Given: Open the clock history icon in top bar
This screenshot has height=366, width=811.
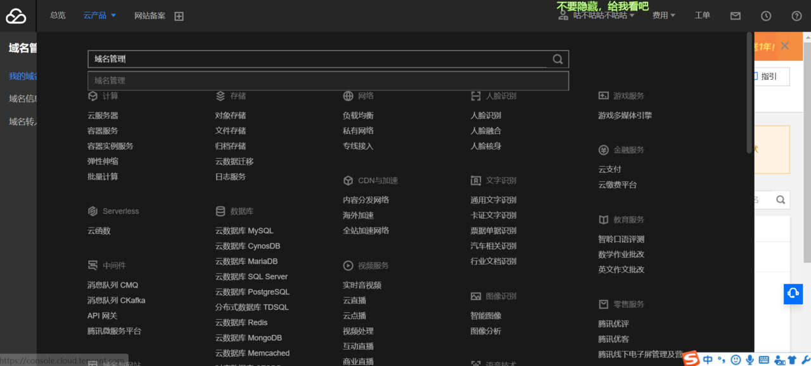Looking at the screenshot, I should 766,16.
